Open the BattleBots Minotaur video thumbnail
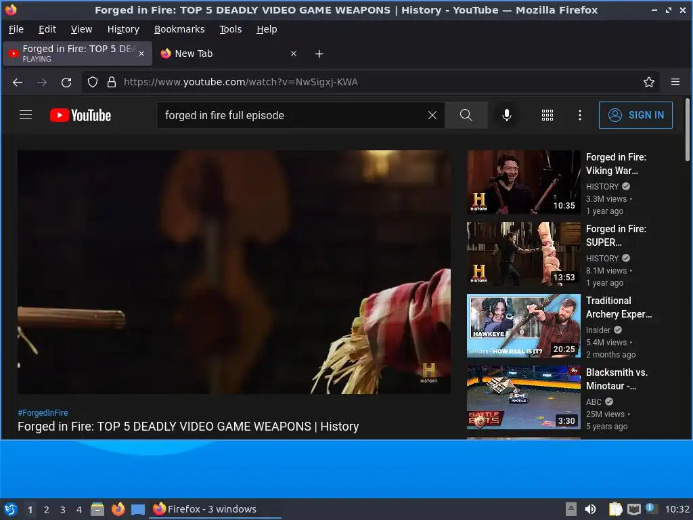 (523, 397)
